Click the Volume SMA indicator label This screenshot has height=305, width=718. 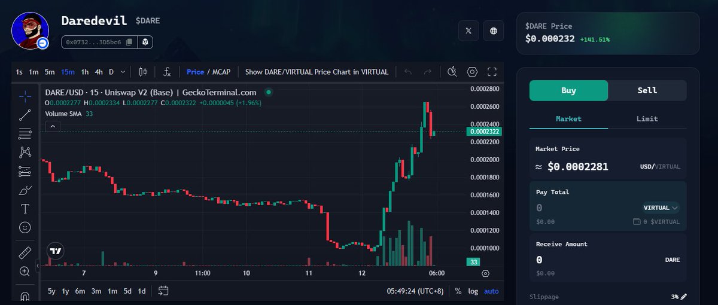pos(63,113)
